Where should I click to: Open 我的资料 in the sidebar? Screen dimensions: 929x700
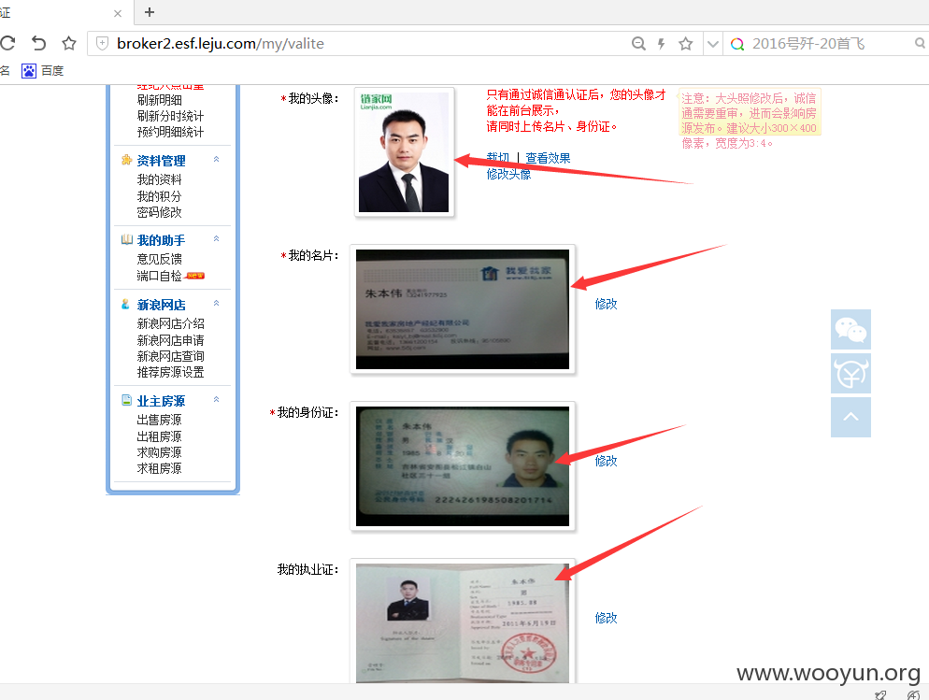[x=160, y=179]
